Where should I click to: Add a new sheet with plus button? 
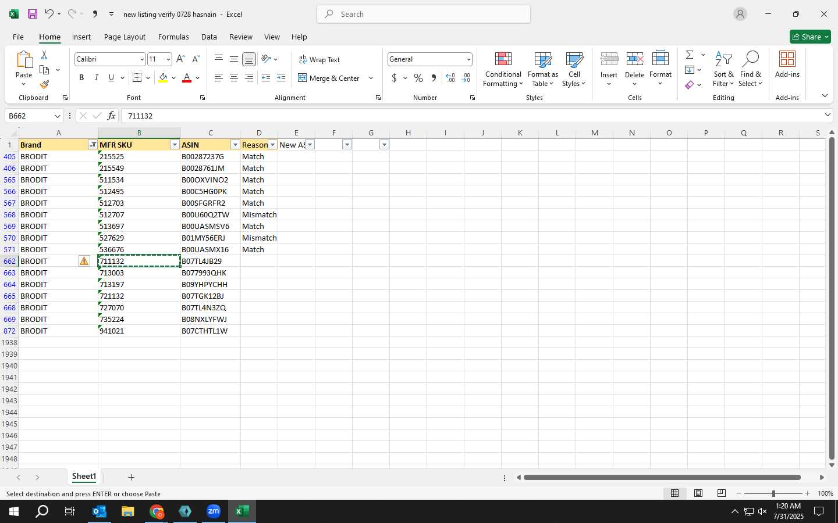[x=131, y=477]
